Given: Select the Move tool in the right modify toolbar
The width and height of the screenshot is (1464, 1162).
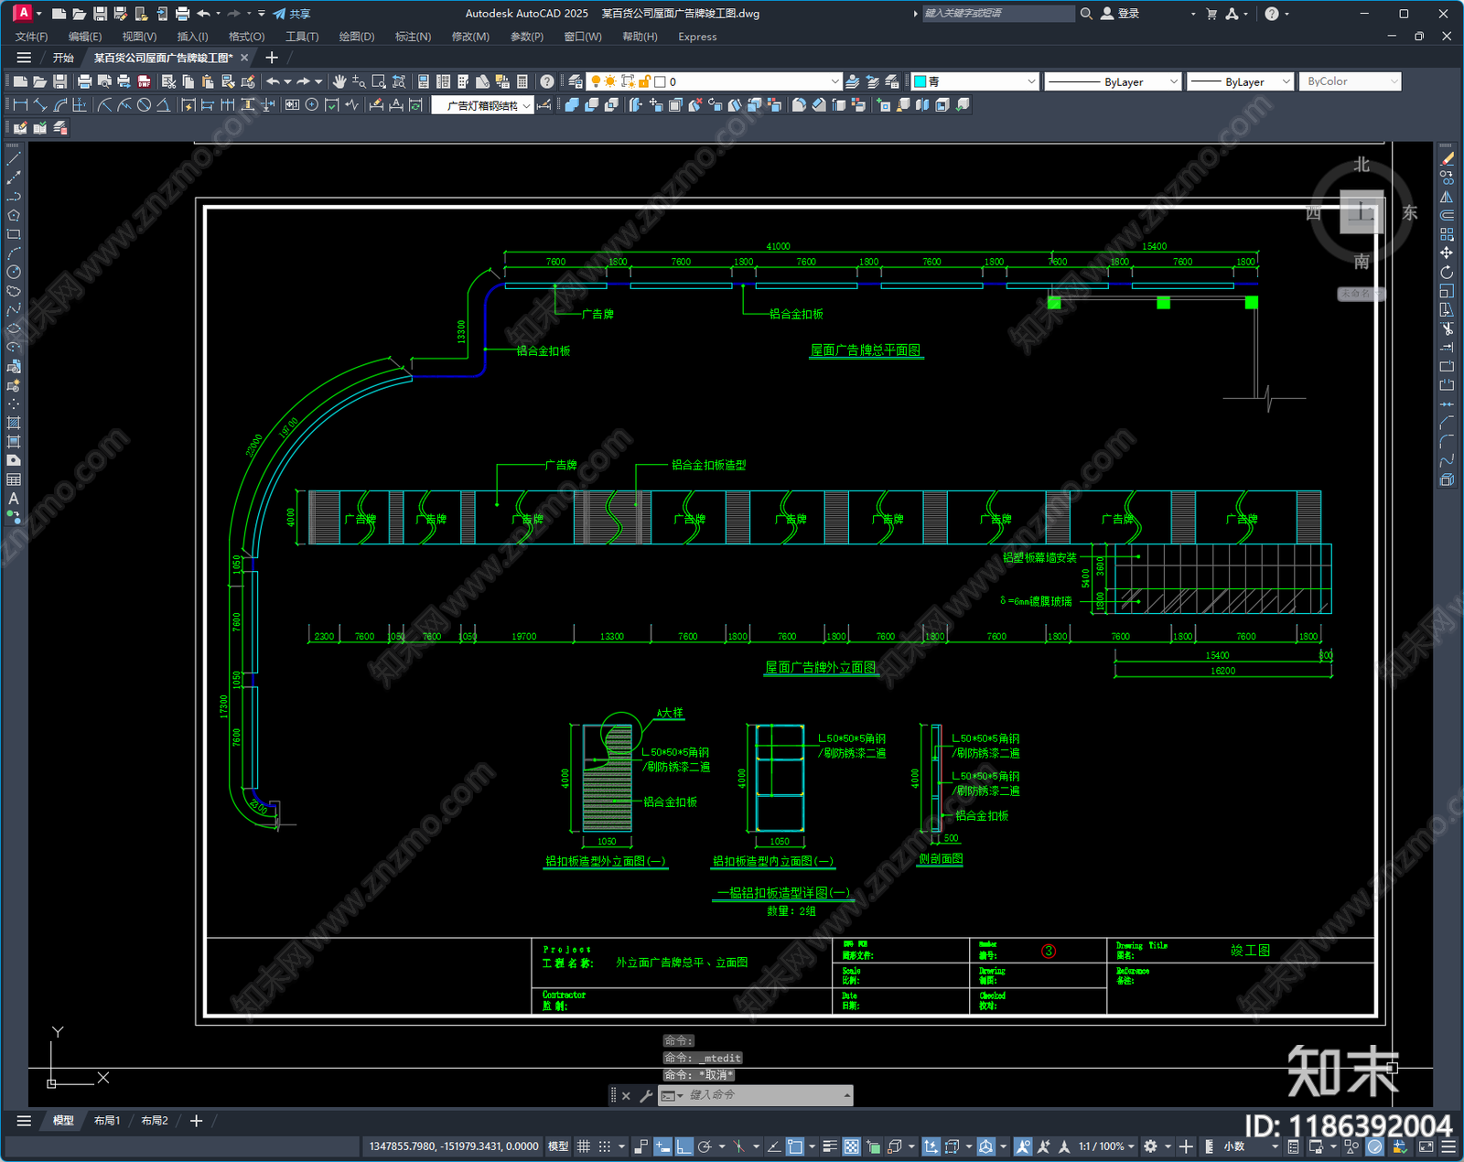Looking at the screenshot, I should pyautogui.click(x=1447, y=253).
